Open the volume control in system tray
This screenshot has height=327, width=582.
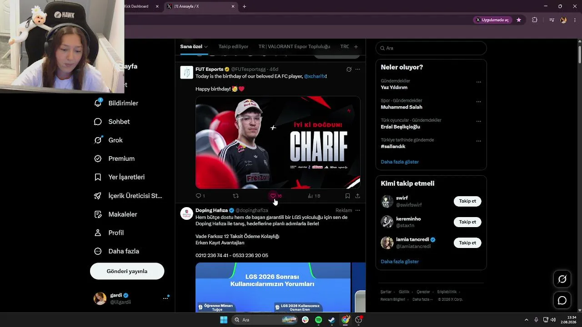(x=553, y=320)
